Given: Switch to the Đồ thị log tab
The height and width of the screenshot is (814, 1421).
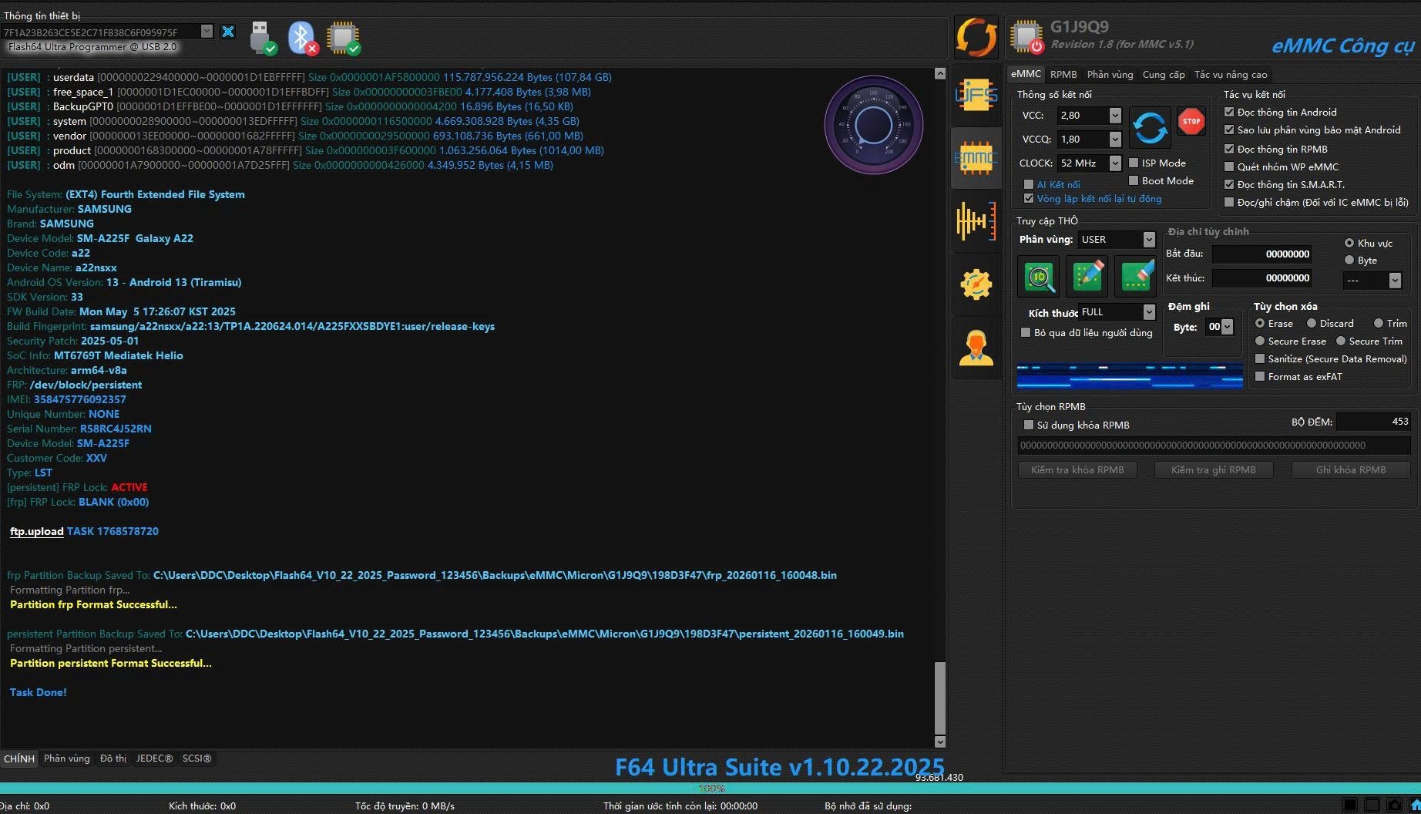Looking at the screenshot, I should point(113,758).
